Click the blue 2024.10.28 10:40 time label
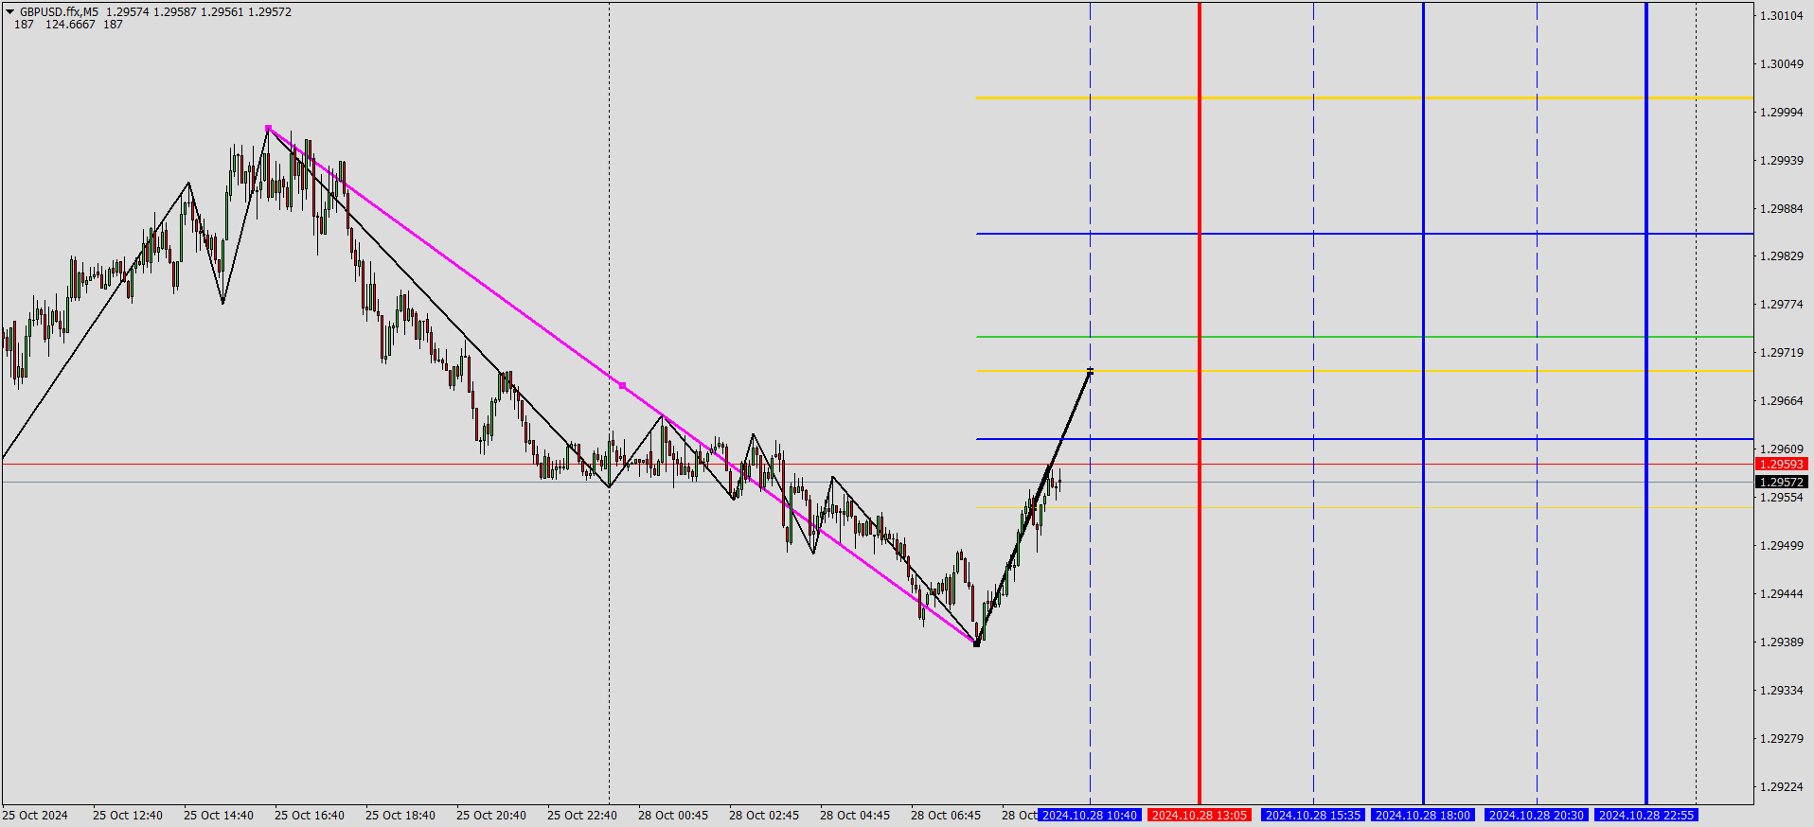 point(1090,815)
